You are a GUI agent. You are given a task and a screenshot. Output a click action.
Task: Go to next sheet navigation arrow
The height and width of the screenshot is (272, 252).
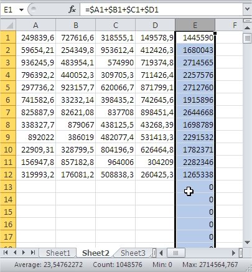pos(24,253)
